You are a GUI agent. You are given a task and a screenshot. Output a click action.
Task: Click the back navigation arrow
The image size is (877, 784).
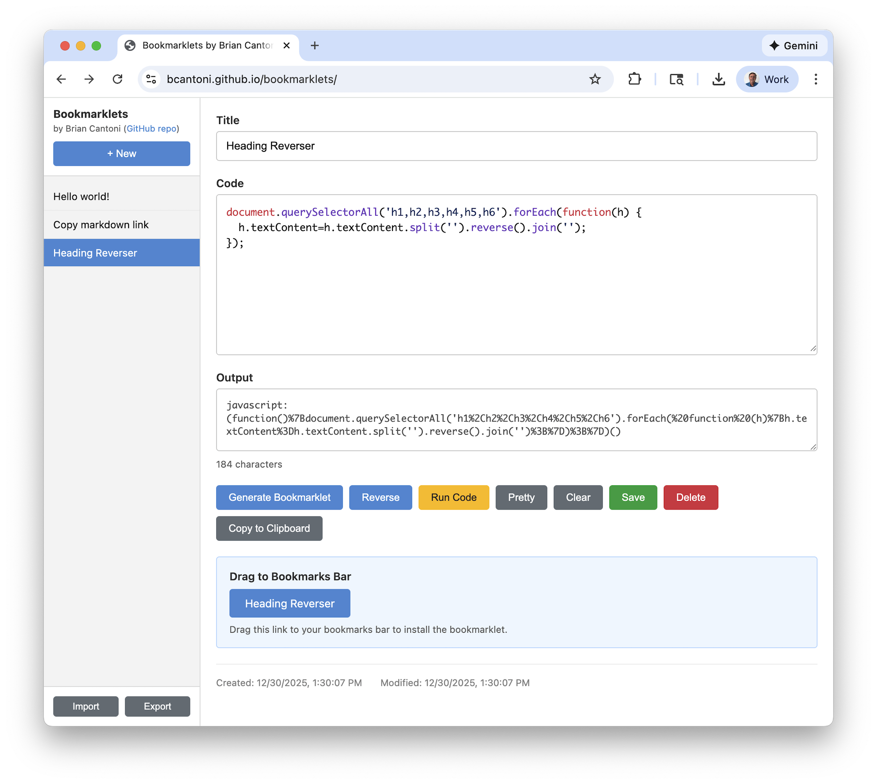click(61, 79)
